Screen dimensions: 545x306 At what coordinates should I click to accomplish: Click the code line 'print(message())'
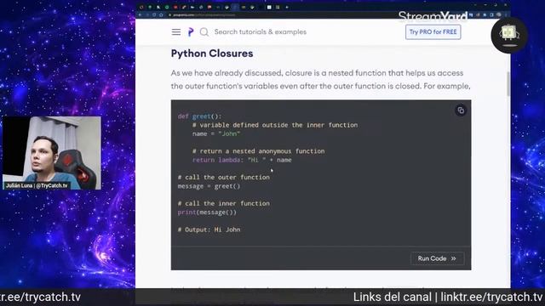207,212
